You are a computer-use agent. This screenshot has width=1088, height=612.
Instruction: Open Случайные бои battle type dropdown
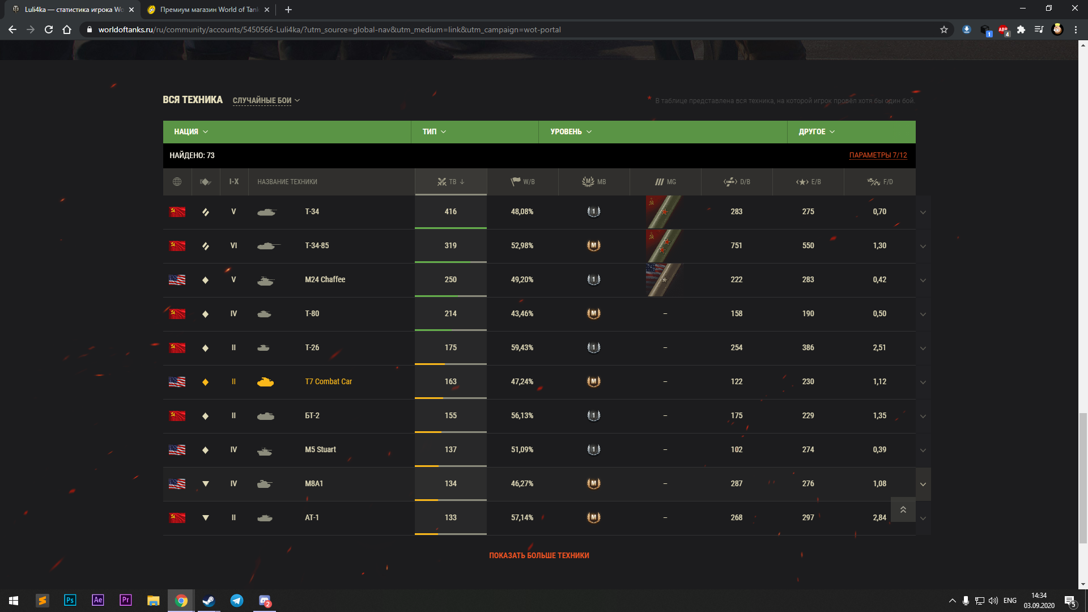266,100
